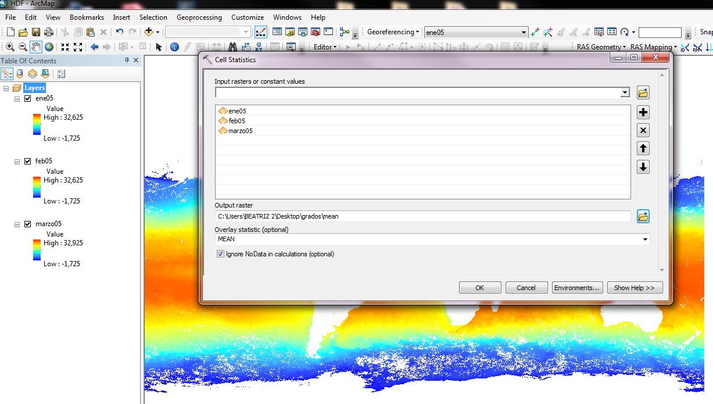This screenshot has width=713, height=404.
Task: Move selected raster up in list
Action: pos(643,148)
